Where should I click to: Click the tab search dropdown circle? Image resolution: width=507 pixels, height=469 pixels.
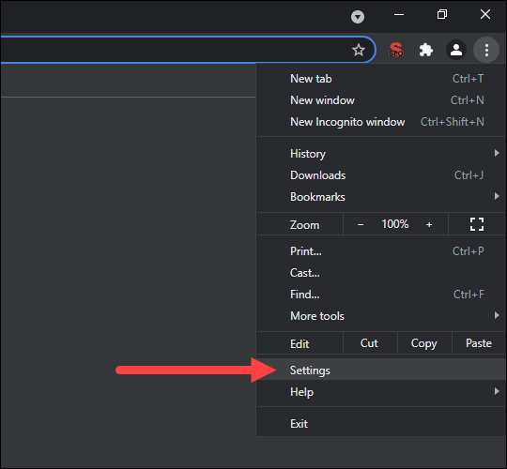pos(358,17)
